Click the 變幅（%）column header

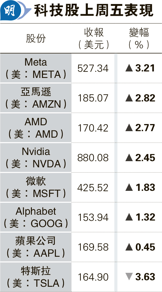point(139,39)
